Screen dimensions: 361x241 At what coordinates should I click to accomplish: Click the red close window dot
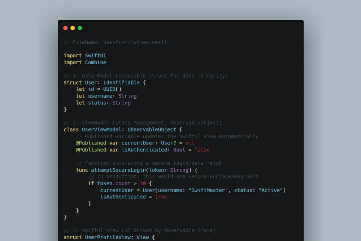click(x=65, y=28)
